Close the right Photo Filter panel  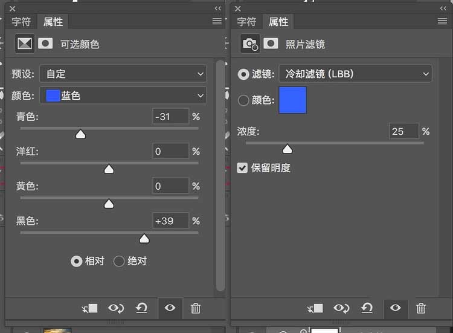pyautogui.click(x=237, y=9)
